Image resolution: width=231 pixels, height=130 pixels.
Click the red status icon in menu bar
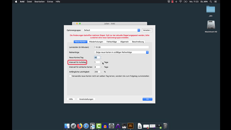172,2
